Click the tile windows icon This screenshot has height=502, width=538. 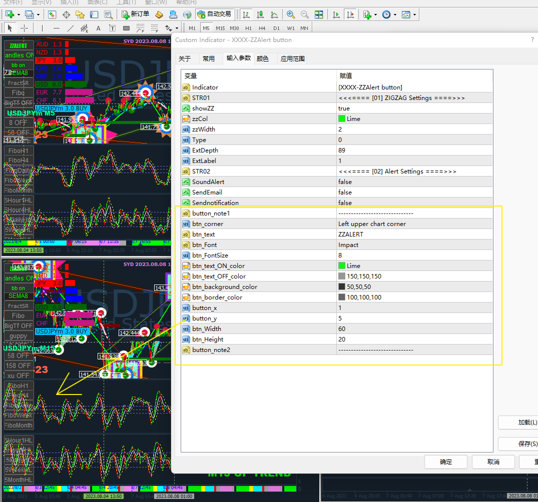point(319,14)
